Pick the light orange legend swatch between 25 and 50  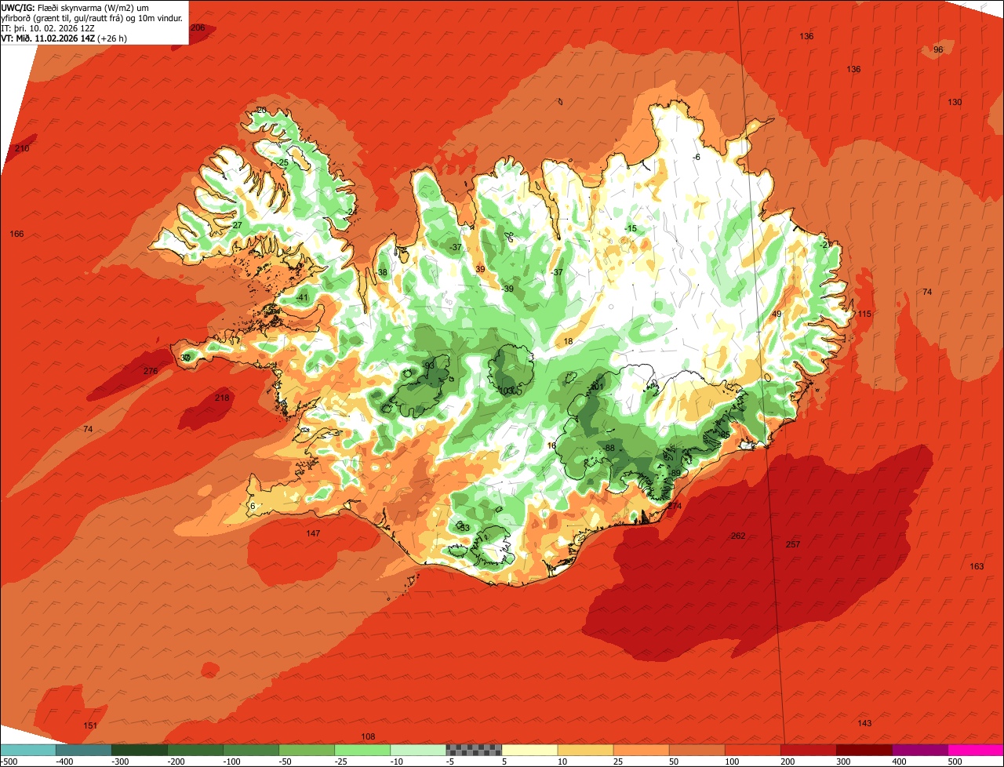[641, 750]
